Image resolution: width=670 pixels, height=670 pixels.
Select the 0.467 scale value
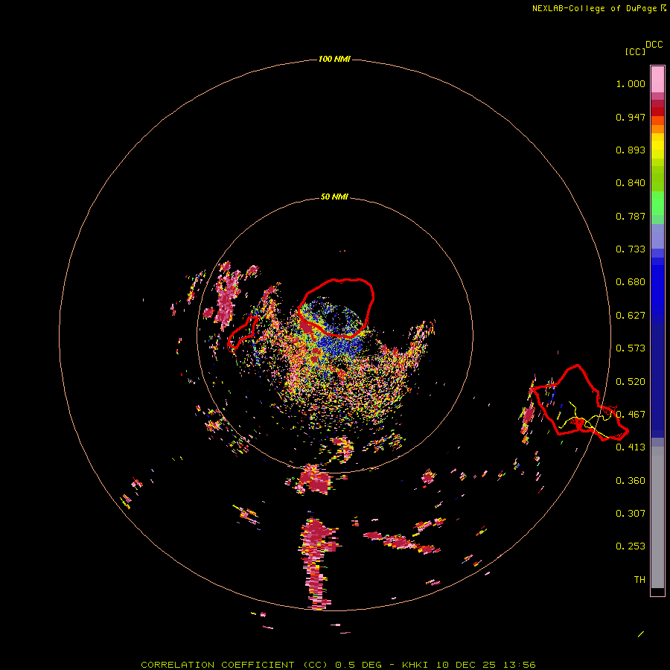point(631,415)
